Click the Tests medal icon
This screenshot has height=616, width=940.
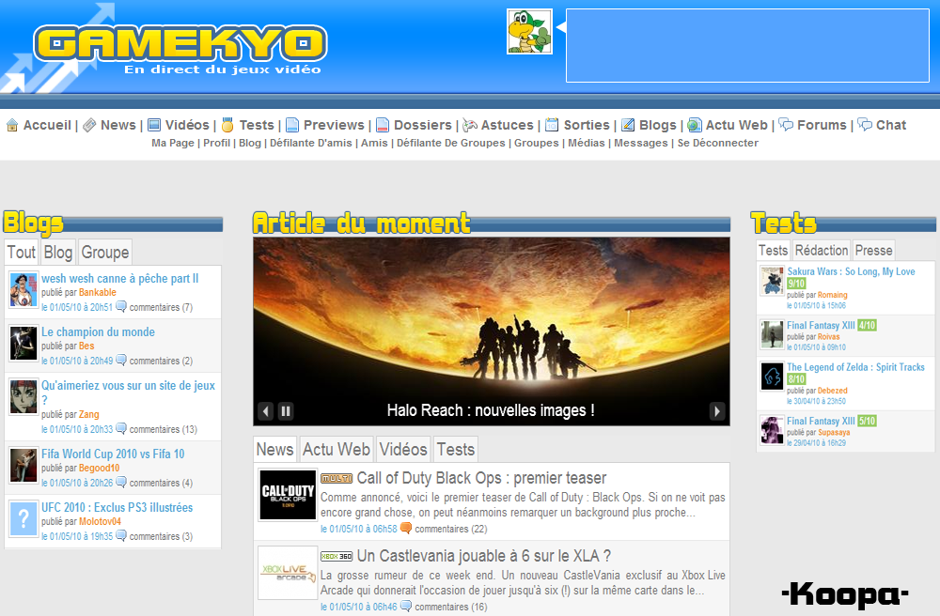coord(227,125)
